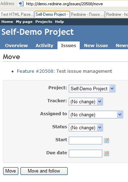Expand the Project dropdown

point(92,89)
